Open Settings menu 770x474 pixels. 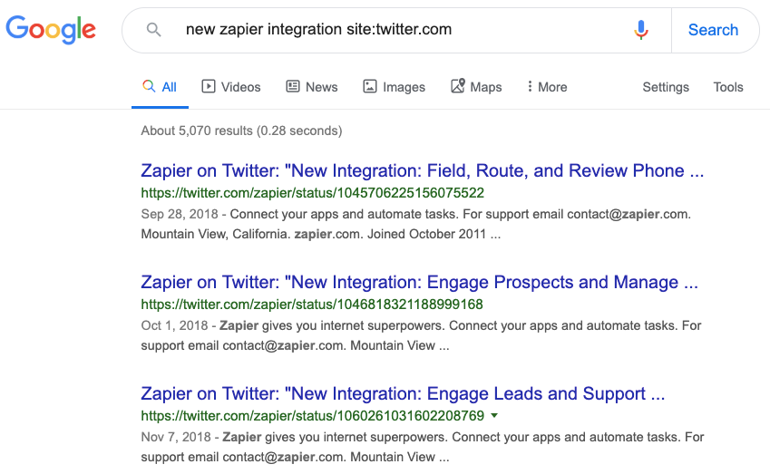click(x=666, y=87)
